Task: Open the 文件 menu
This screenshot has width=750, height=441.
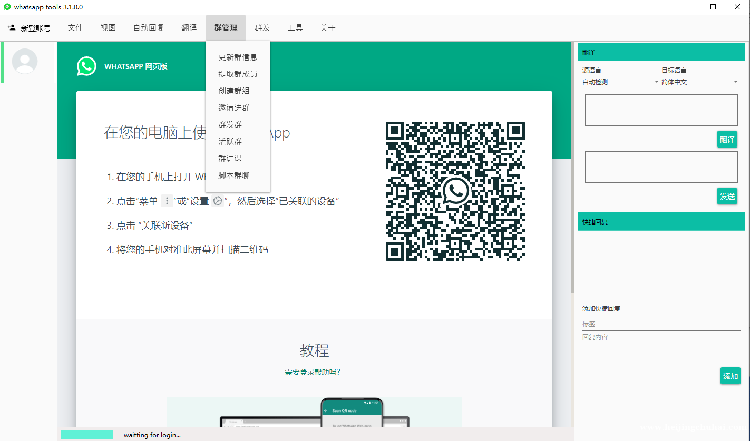Action: (x=75, y=28)
